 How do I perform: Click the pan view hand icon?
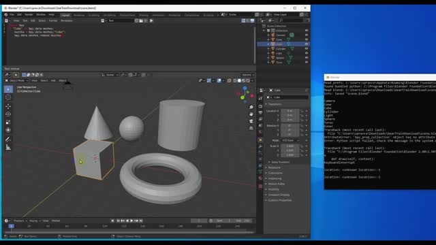coord(251,114)
